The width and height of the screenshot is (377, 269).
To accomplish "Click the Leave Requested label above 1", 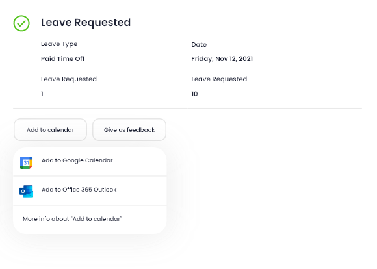I will [x=69, y=79].
